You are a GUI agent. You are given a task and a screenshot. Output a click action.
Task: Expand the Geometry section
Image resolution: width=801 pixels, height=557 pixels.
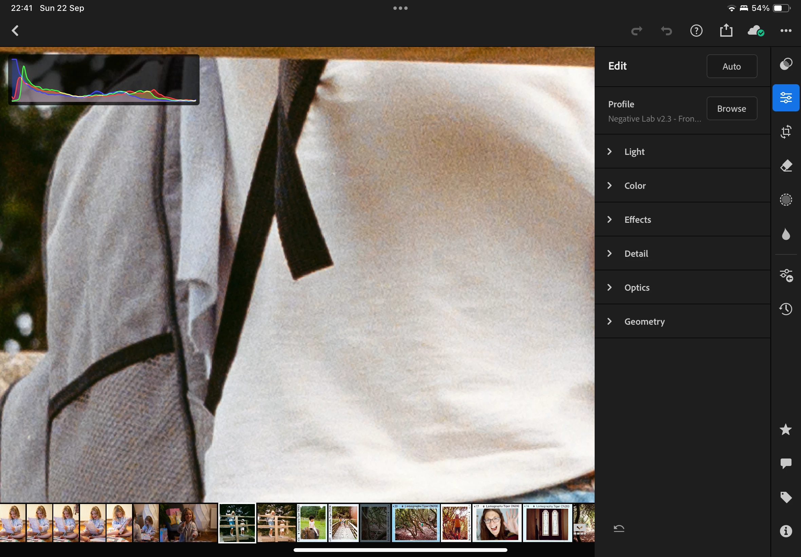(644, 321)
